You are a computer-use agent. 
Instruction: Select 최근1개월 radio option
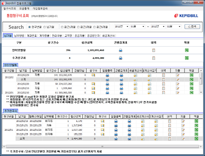[62, 27]
